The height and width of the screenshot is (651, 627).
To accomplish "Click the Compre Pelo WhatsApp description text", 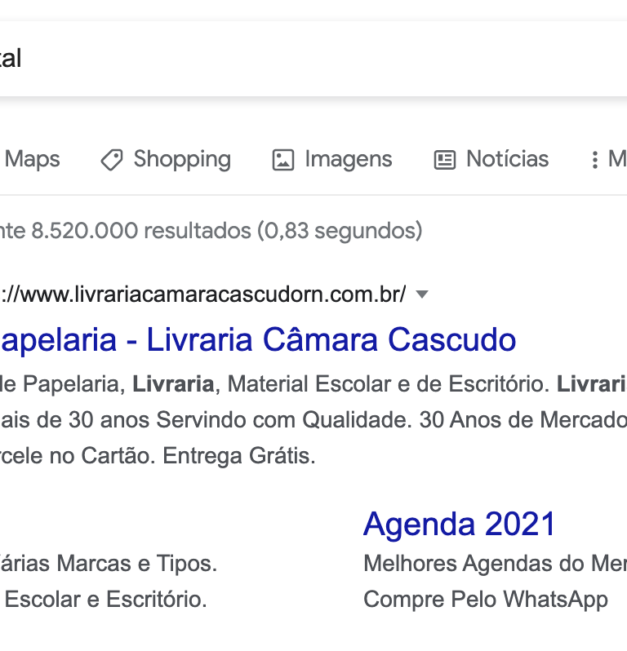I will [x=486, y=600].
